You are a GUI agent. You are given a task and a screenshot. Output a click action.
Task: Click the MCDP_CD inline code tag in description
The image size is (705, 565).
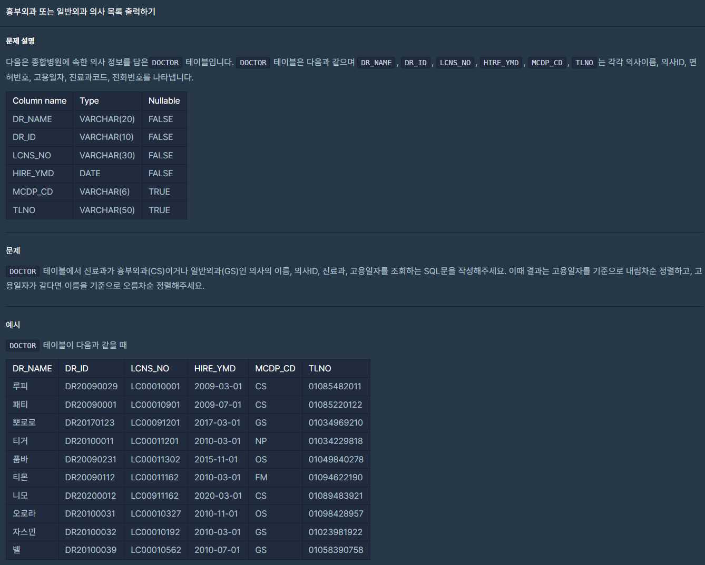(546, 63)
